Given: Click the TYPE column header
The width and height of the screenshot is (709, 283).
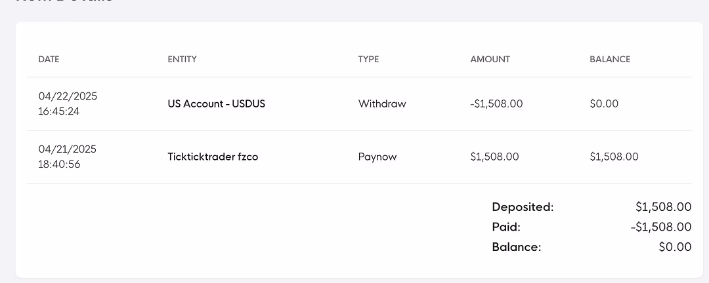Looking at the screenshot, I should 368,59.
